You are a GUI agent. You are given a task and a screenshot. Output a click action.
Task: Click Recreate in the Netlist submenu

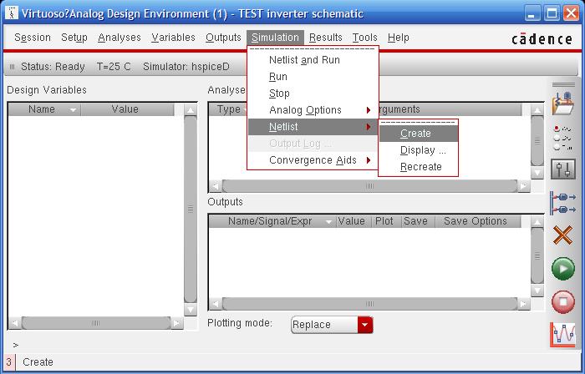click(x=420, y=167)
